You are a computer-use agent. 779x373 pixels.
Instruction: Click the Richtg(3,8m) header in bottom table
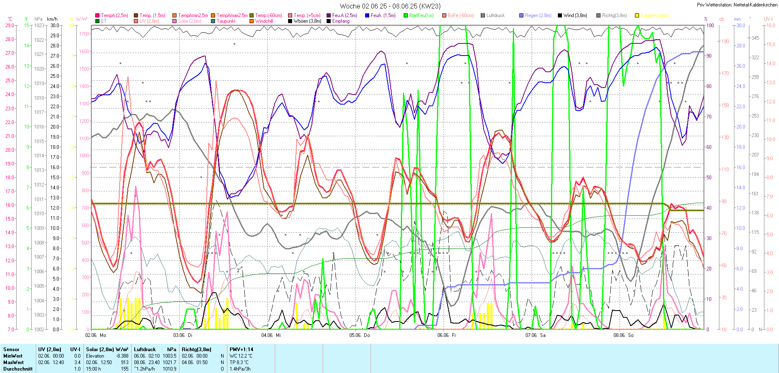pos(196,349)
